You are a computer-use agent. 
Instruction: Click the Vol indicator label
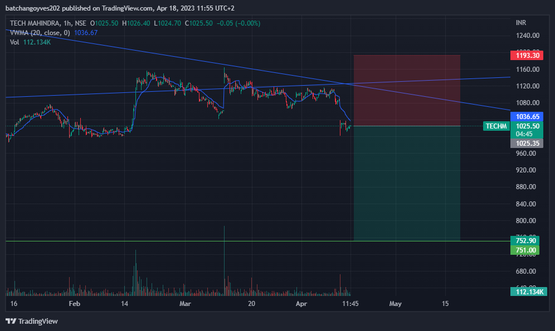coord(14,42)
